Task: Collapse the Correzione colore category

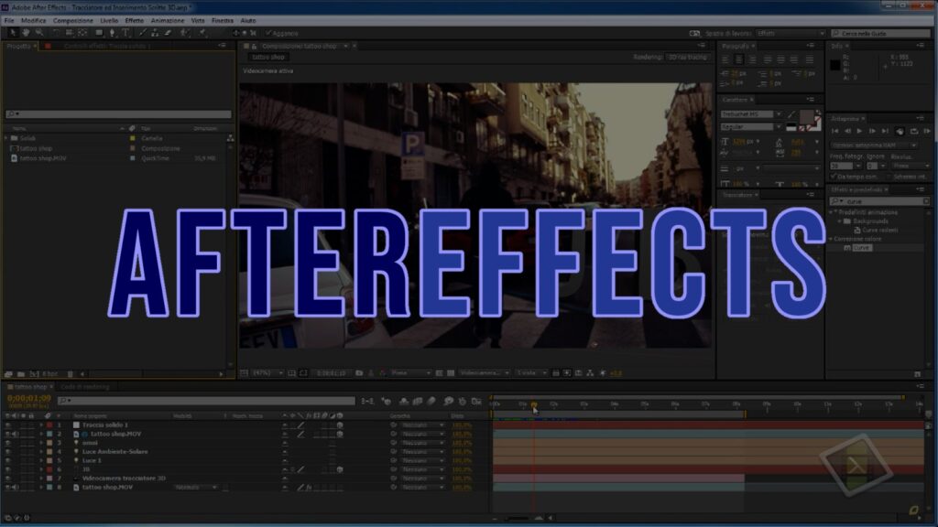Action: click(x=832, y=239)
